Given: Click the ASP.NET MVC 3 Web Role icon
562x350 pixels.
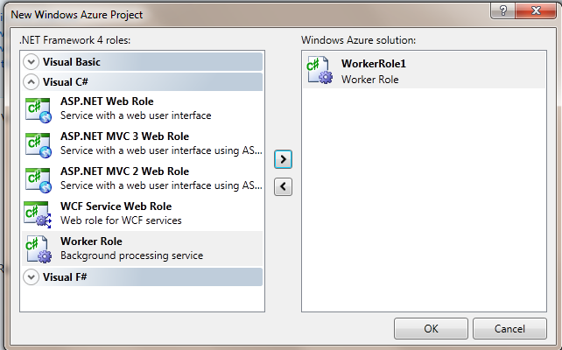Looking at the screenshot, I should [x=39, y=145].
